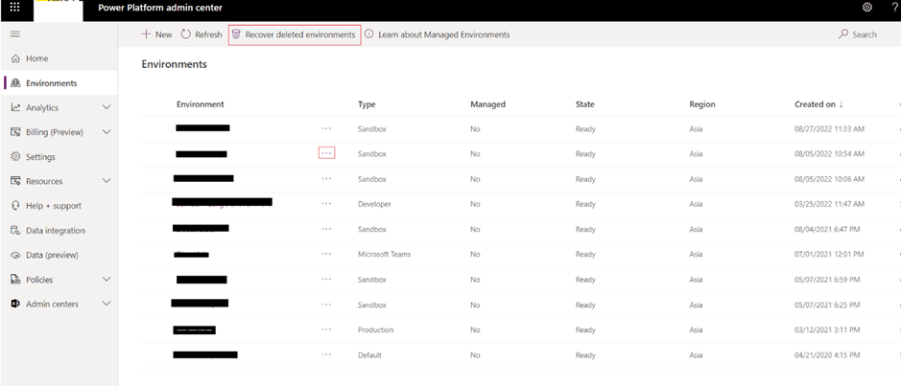
Task: Click the New environment plus button
Action: (x=156, y=34)
